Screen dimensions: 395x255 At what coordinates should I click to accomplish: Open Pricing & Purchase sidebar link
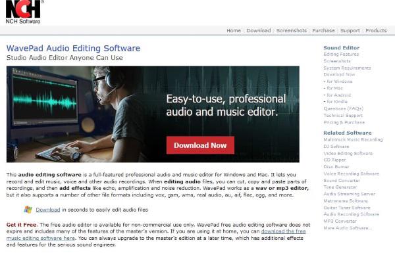344,122
